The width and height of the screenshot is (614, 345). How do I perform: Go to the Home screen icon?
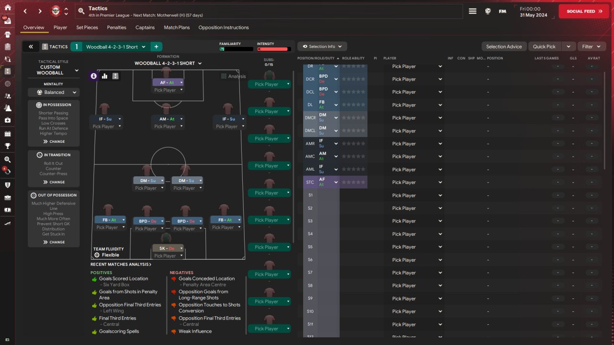click(7, 7)
